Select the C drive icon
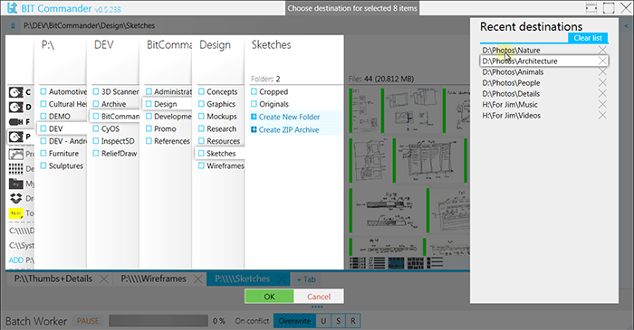This screenshot has height=330, width=634. pyautogui.click(x=15, y=92)
